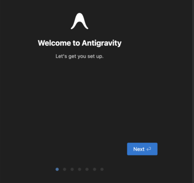Click the Antigravity logo at top
This screenshot has height=183, width=194.
tap(79, 21)
